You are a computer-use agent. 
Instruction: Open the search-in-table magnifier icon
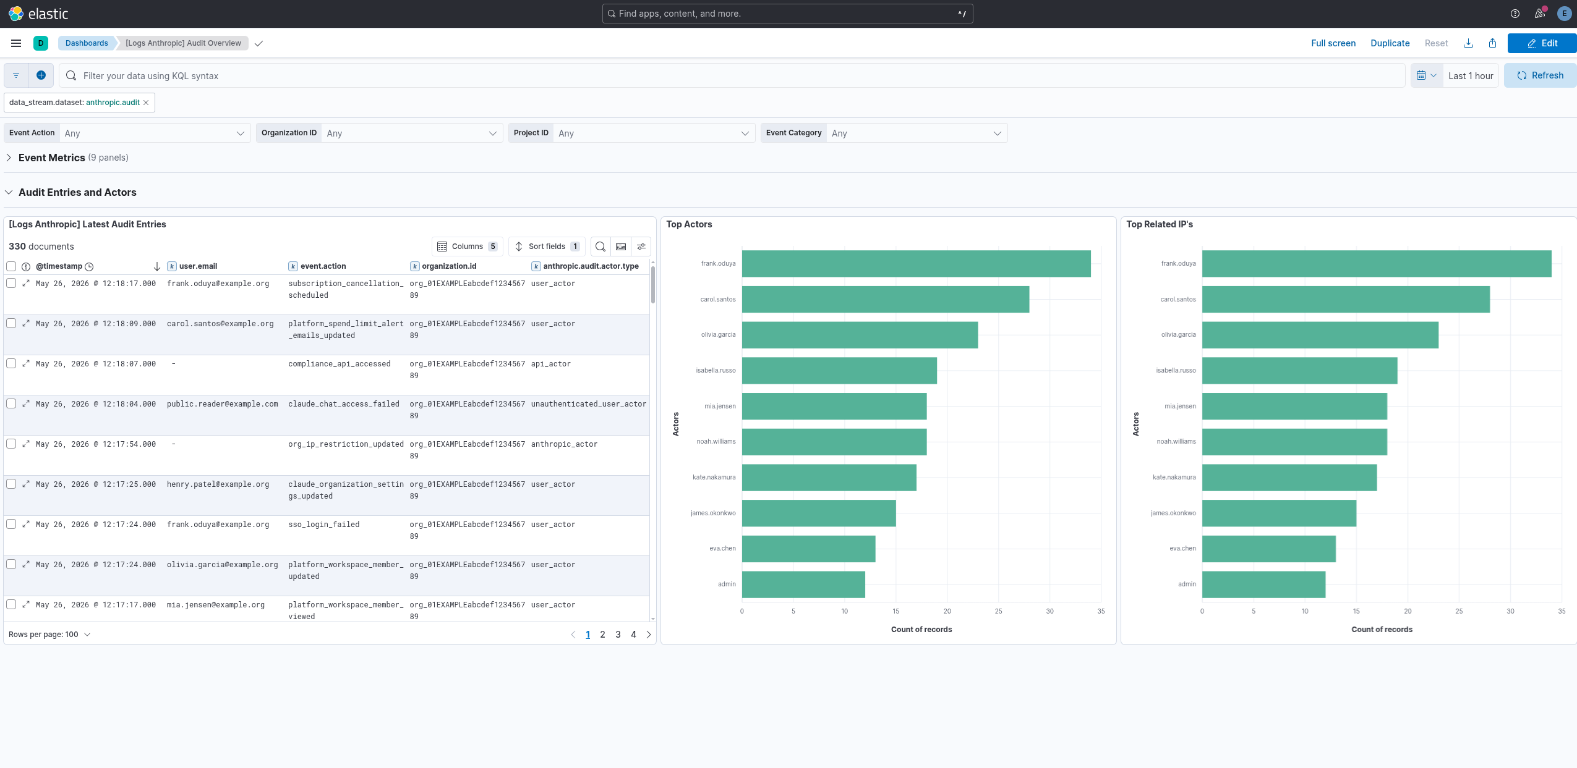coord(600,247)
